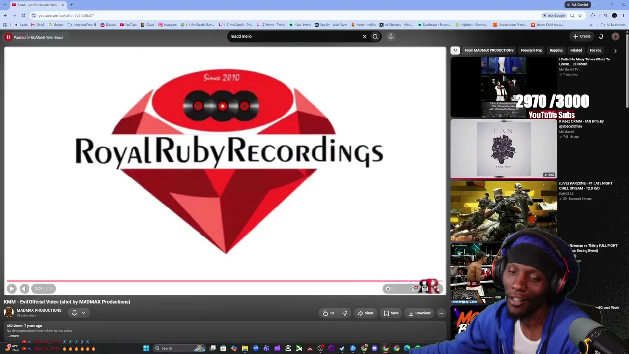This screenshot has height=354, width=629.
Task: Go back with the browser arrow
Action: pyautogui.click(x=5, y=15)
